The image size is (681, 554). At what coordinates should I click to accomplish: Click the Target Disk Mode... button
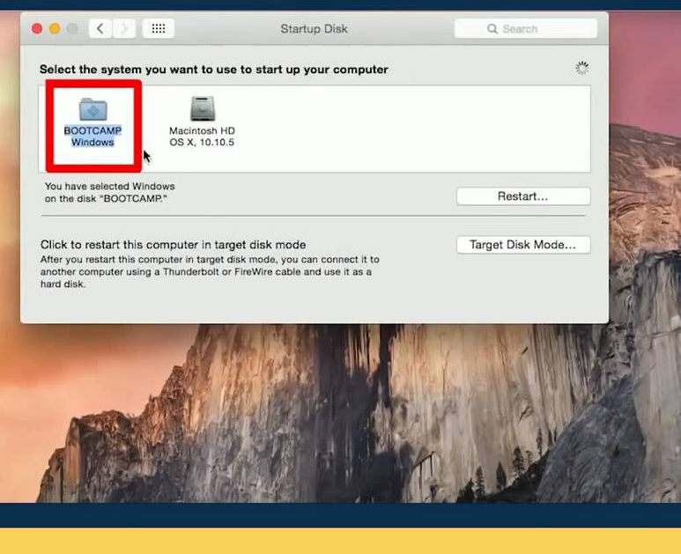point(522,245)
